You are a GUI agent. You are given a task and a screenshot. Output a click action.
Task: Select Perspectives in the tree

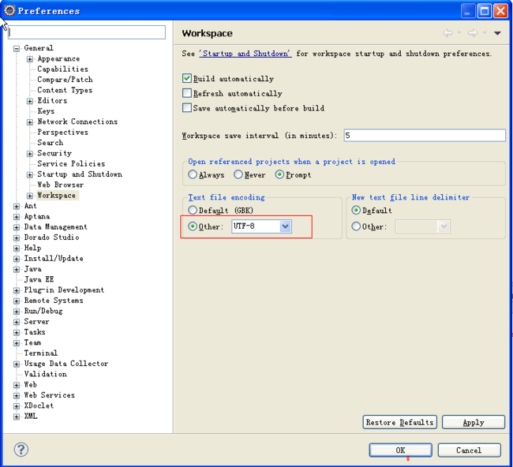coord(63,132)
